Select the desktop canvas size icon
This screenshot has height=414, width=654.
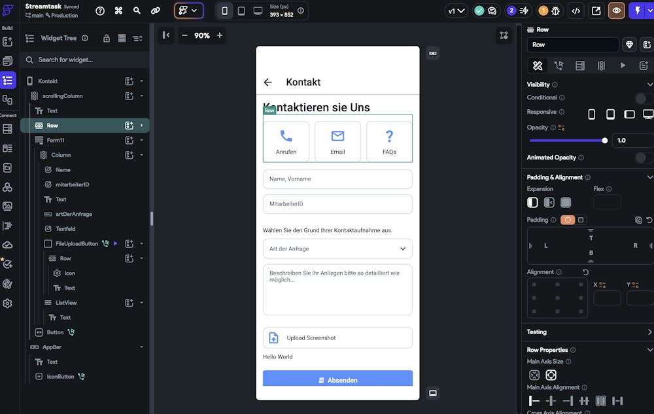click(x=258, y=11)
